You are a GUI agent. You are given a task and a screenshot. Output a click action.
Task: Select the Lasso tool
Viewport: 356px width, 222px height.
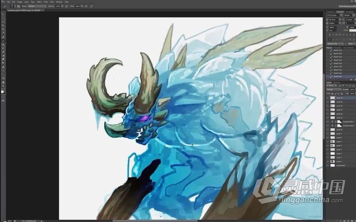click(3, 21)
